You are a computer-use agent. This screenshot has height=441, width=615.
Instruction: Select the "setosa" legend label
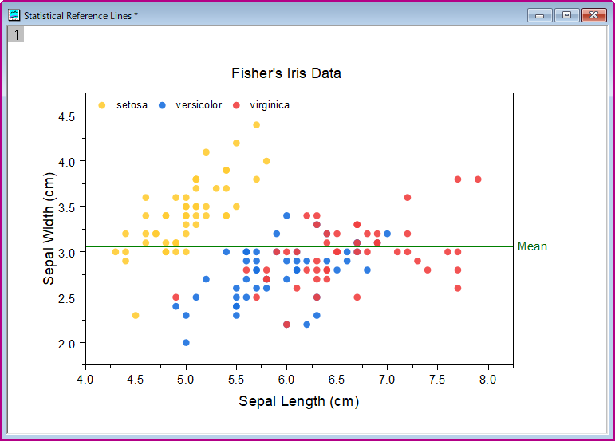[x=132, y=105]
